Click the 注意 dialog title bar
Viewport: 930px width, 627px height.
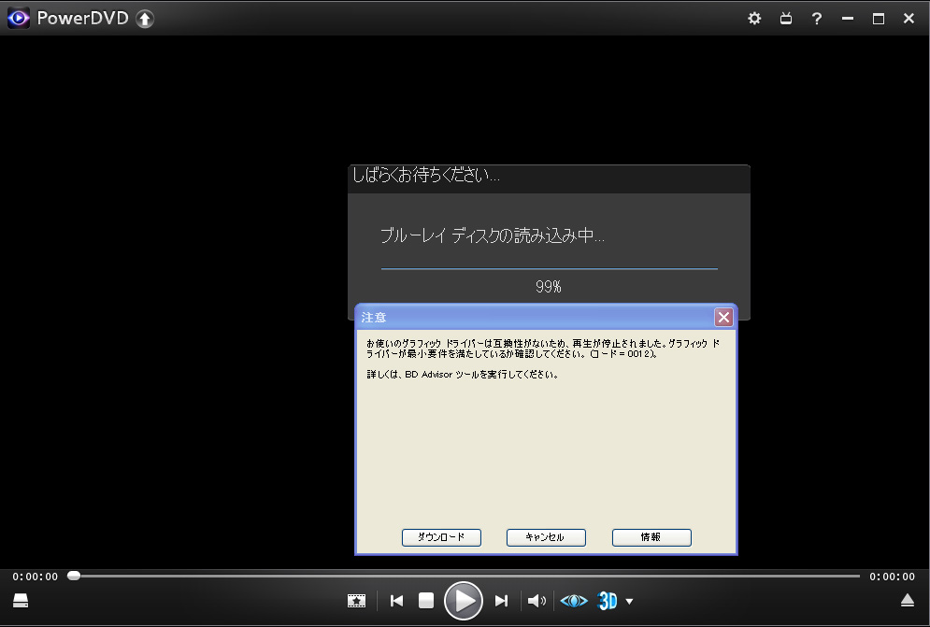(x=546, y=318)
